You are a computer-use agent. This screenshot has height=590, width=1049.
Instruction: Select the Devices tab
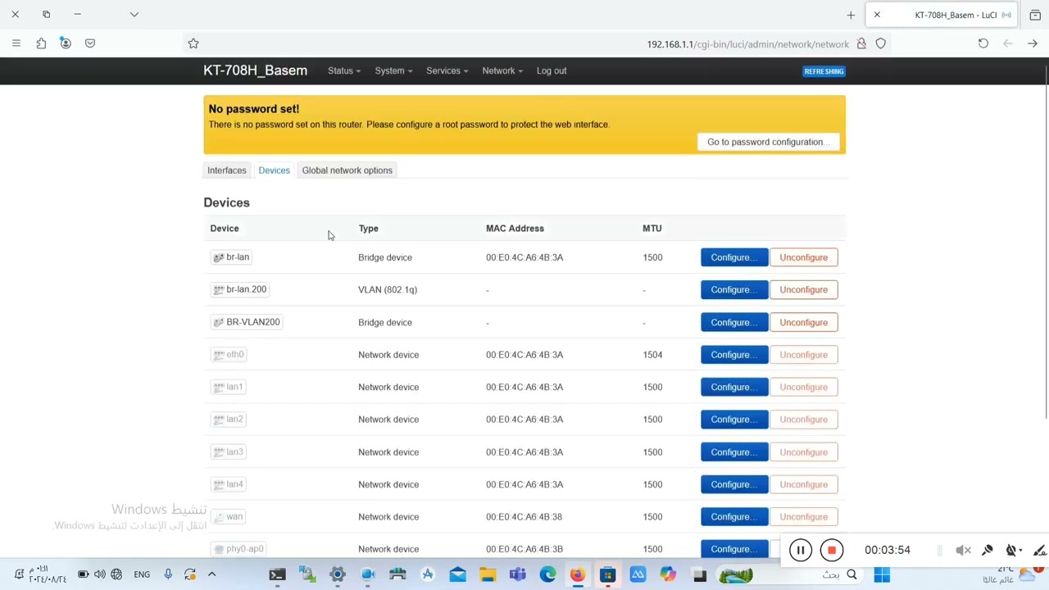coord(275,170)
